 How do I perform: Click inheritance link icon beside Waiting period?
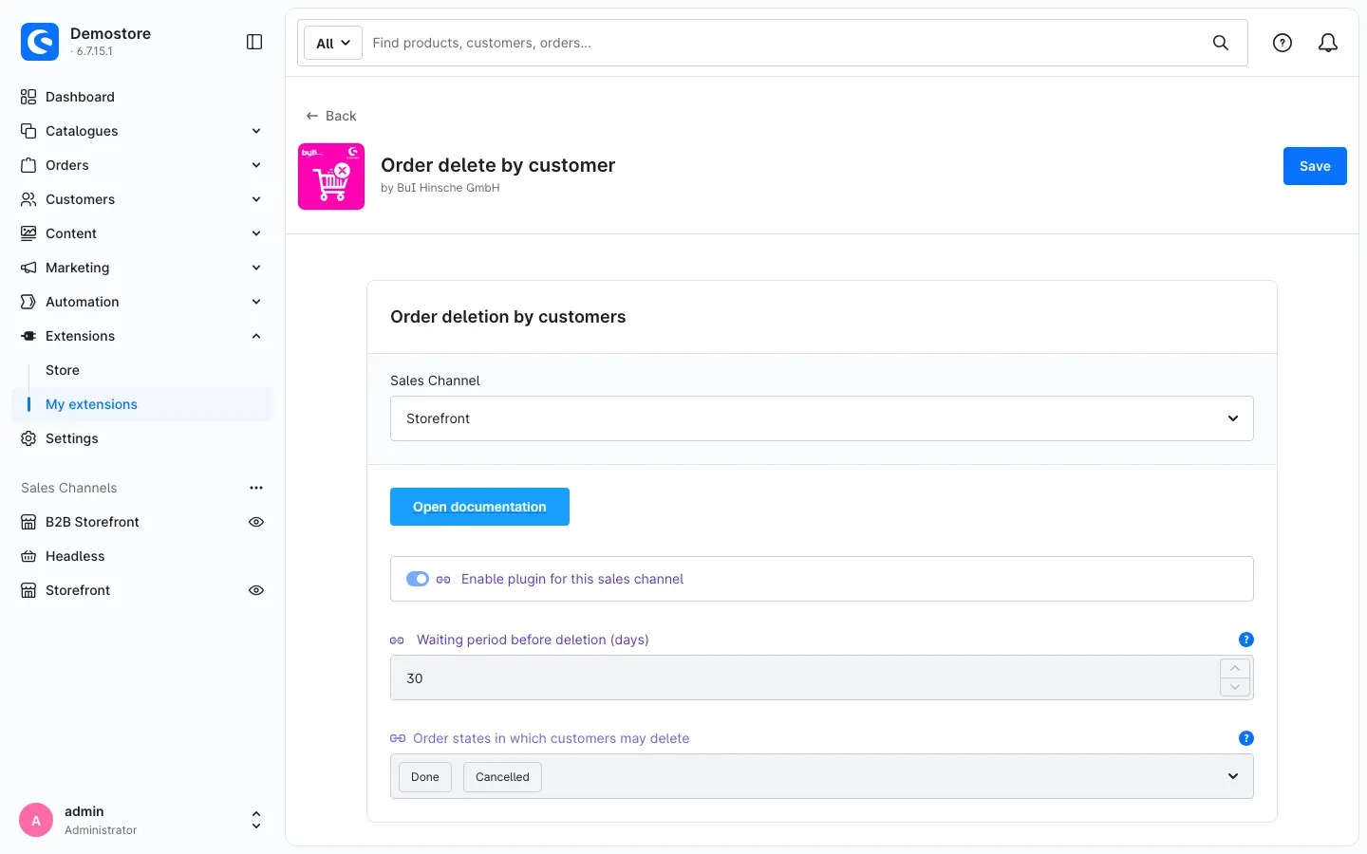click(397, 640)
